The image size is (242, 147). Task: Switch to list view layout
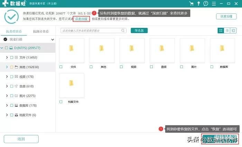point(227,30)
